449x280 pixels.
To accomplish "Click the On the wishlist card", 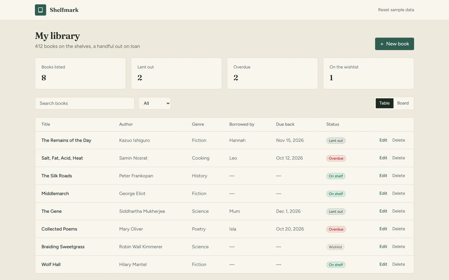I will pyautogui.click(x=369, y=73).
